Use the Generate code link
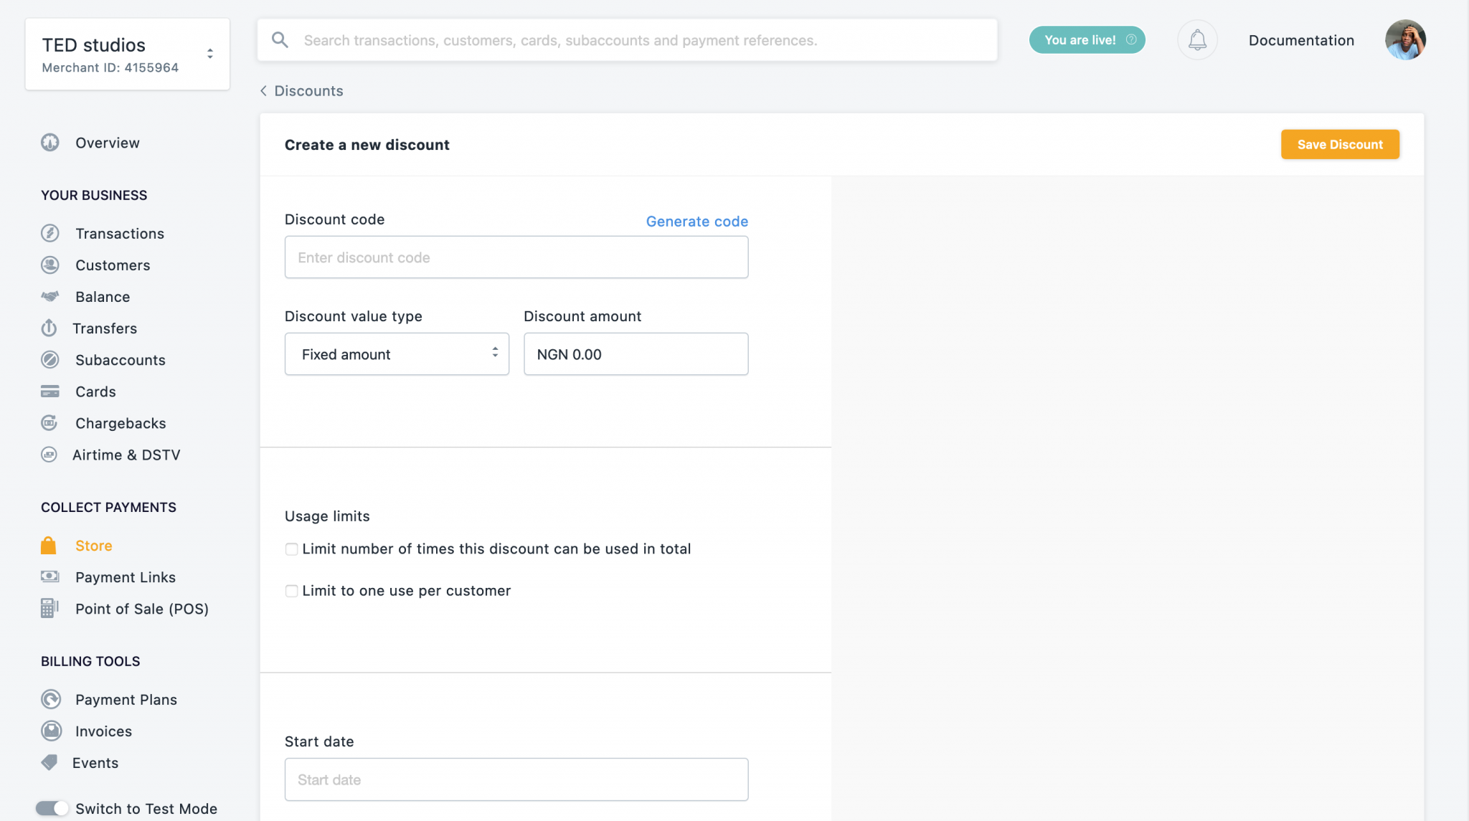 click(x=696, y=221)
